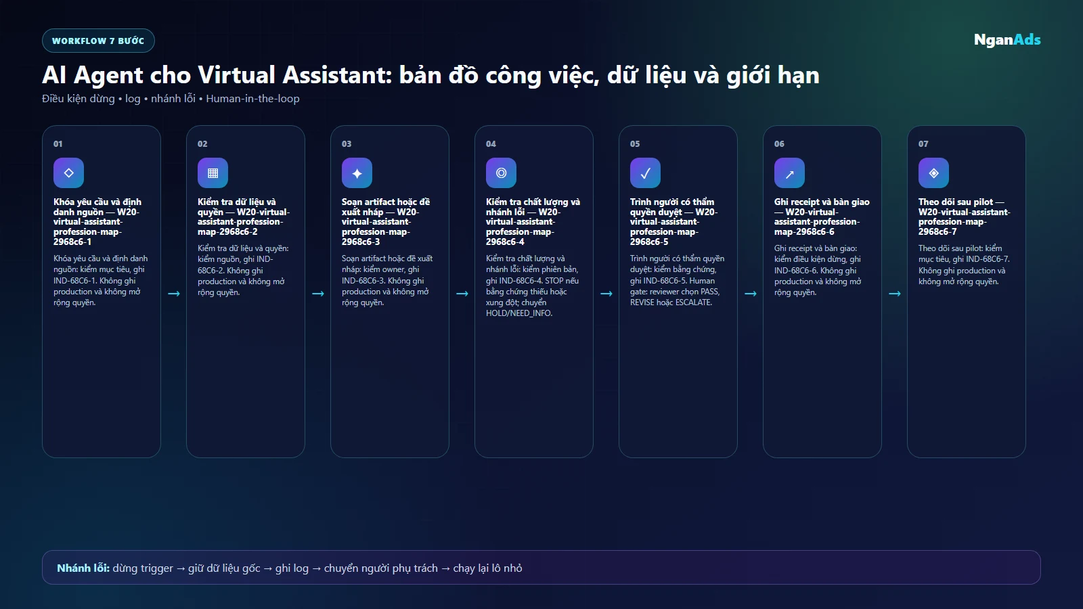Click subtitle Điều kiện dừng • log • nhánh lỗi
This screenshot has width=1083, height=609.
tap(171, 99)
